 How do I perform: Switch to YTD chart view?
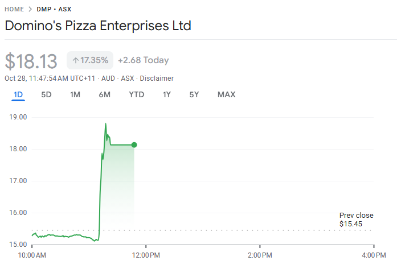[137, 94]
